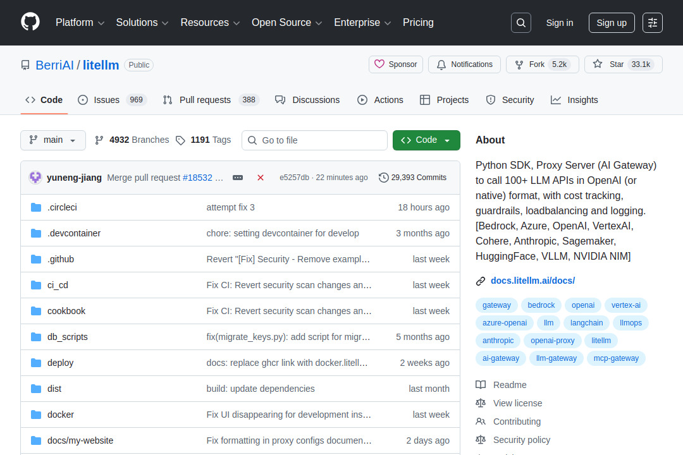Click the link icon beside docs.litellm.ai/docs/
The image size is (683, 455).
pos(479,280)
